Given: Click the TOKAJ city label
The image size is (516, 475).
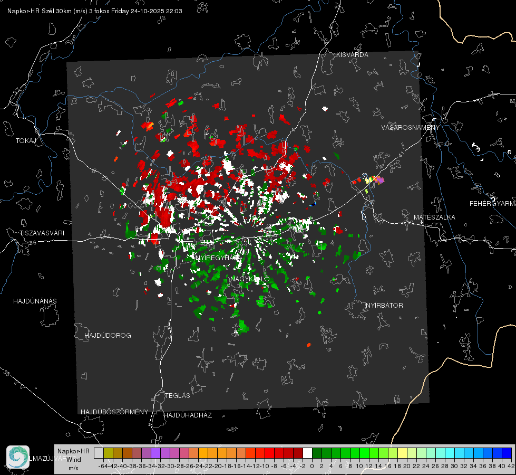Looking at the screenshot, I should pos(26,141).
